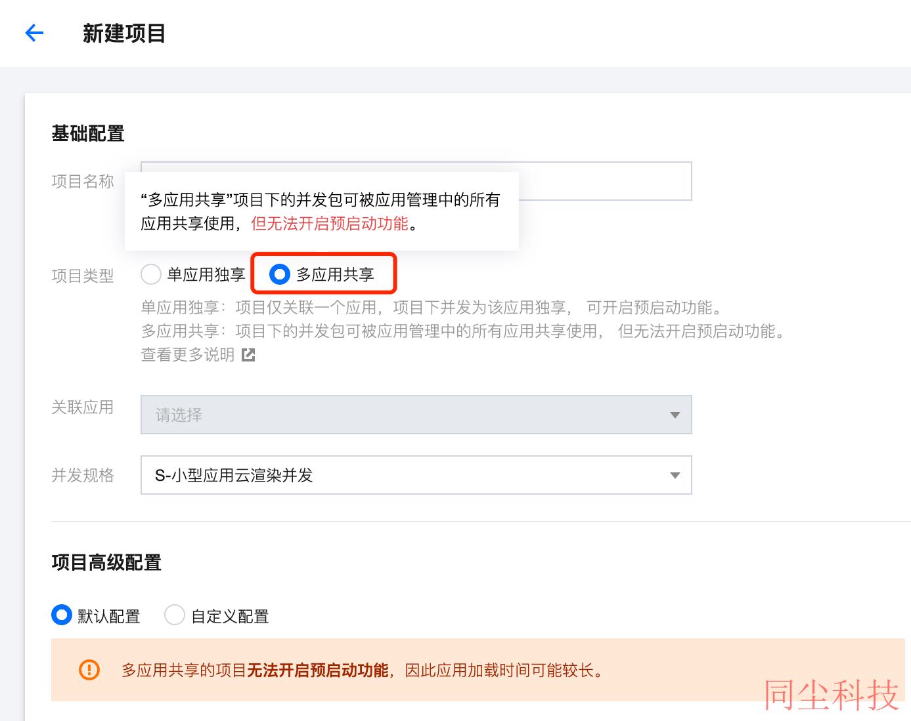Click S-小型应用云渲染并发 combo box
The width and height of the screenshot is (911, 721).
point(416,475)
